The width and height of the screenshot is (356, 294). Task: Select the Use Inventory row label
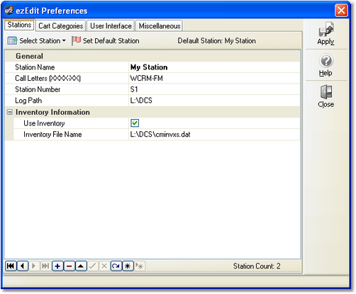[x=44, y=123]
